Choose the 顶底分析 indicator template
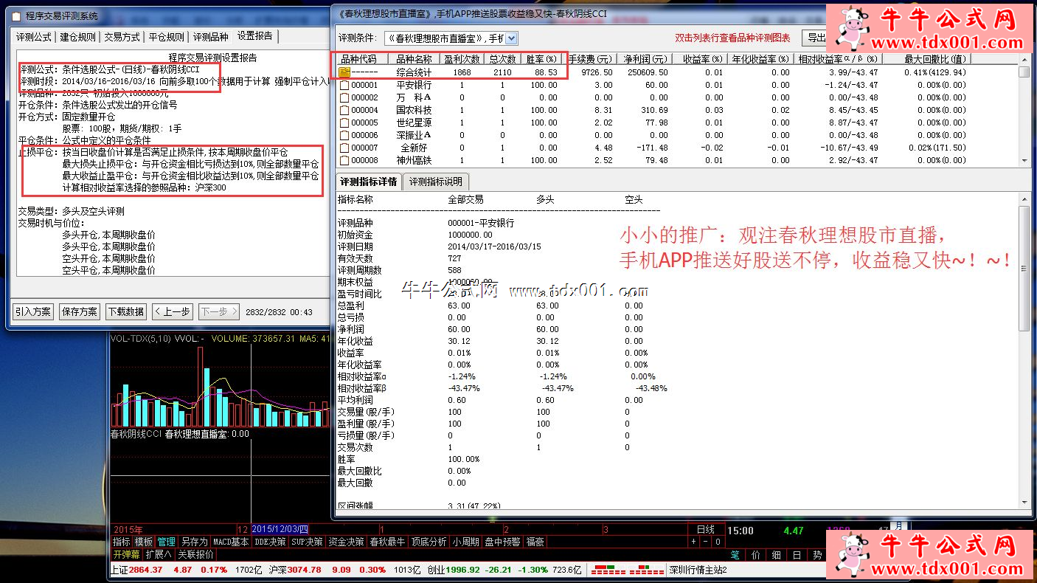The image size is (1037, 583). pyautogui.click(x=429, y=542)
